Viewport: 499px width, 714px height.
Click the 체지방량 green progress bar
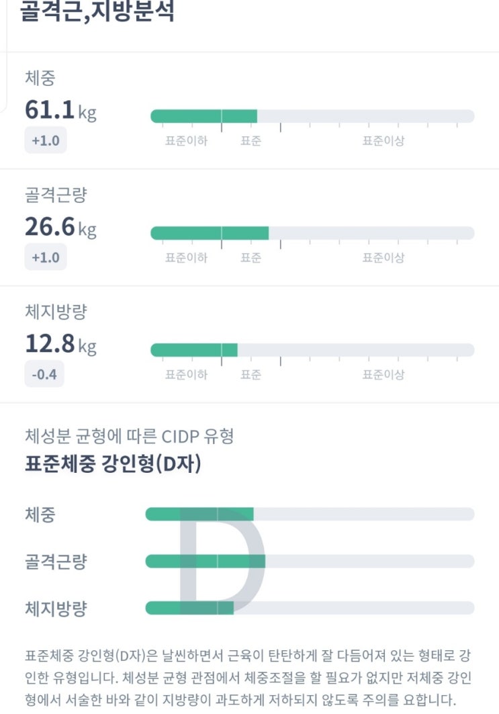click(194, 350)
